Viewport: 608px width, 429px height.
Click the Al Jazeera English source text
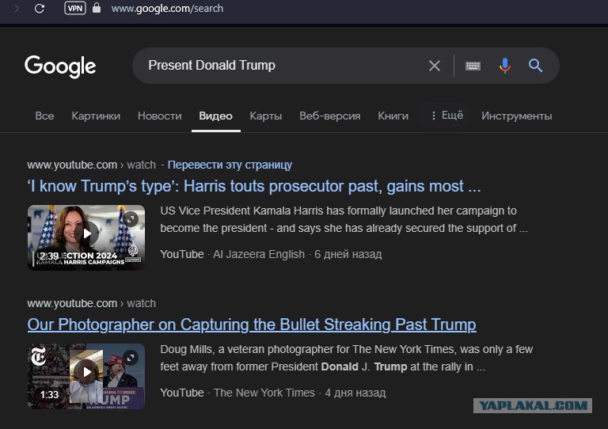tap(259, 254)
